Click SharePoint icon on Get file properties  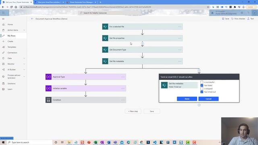(105, 38)
